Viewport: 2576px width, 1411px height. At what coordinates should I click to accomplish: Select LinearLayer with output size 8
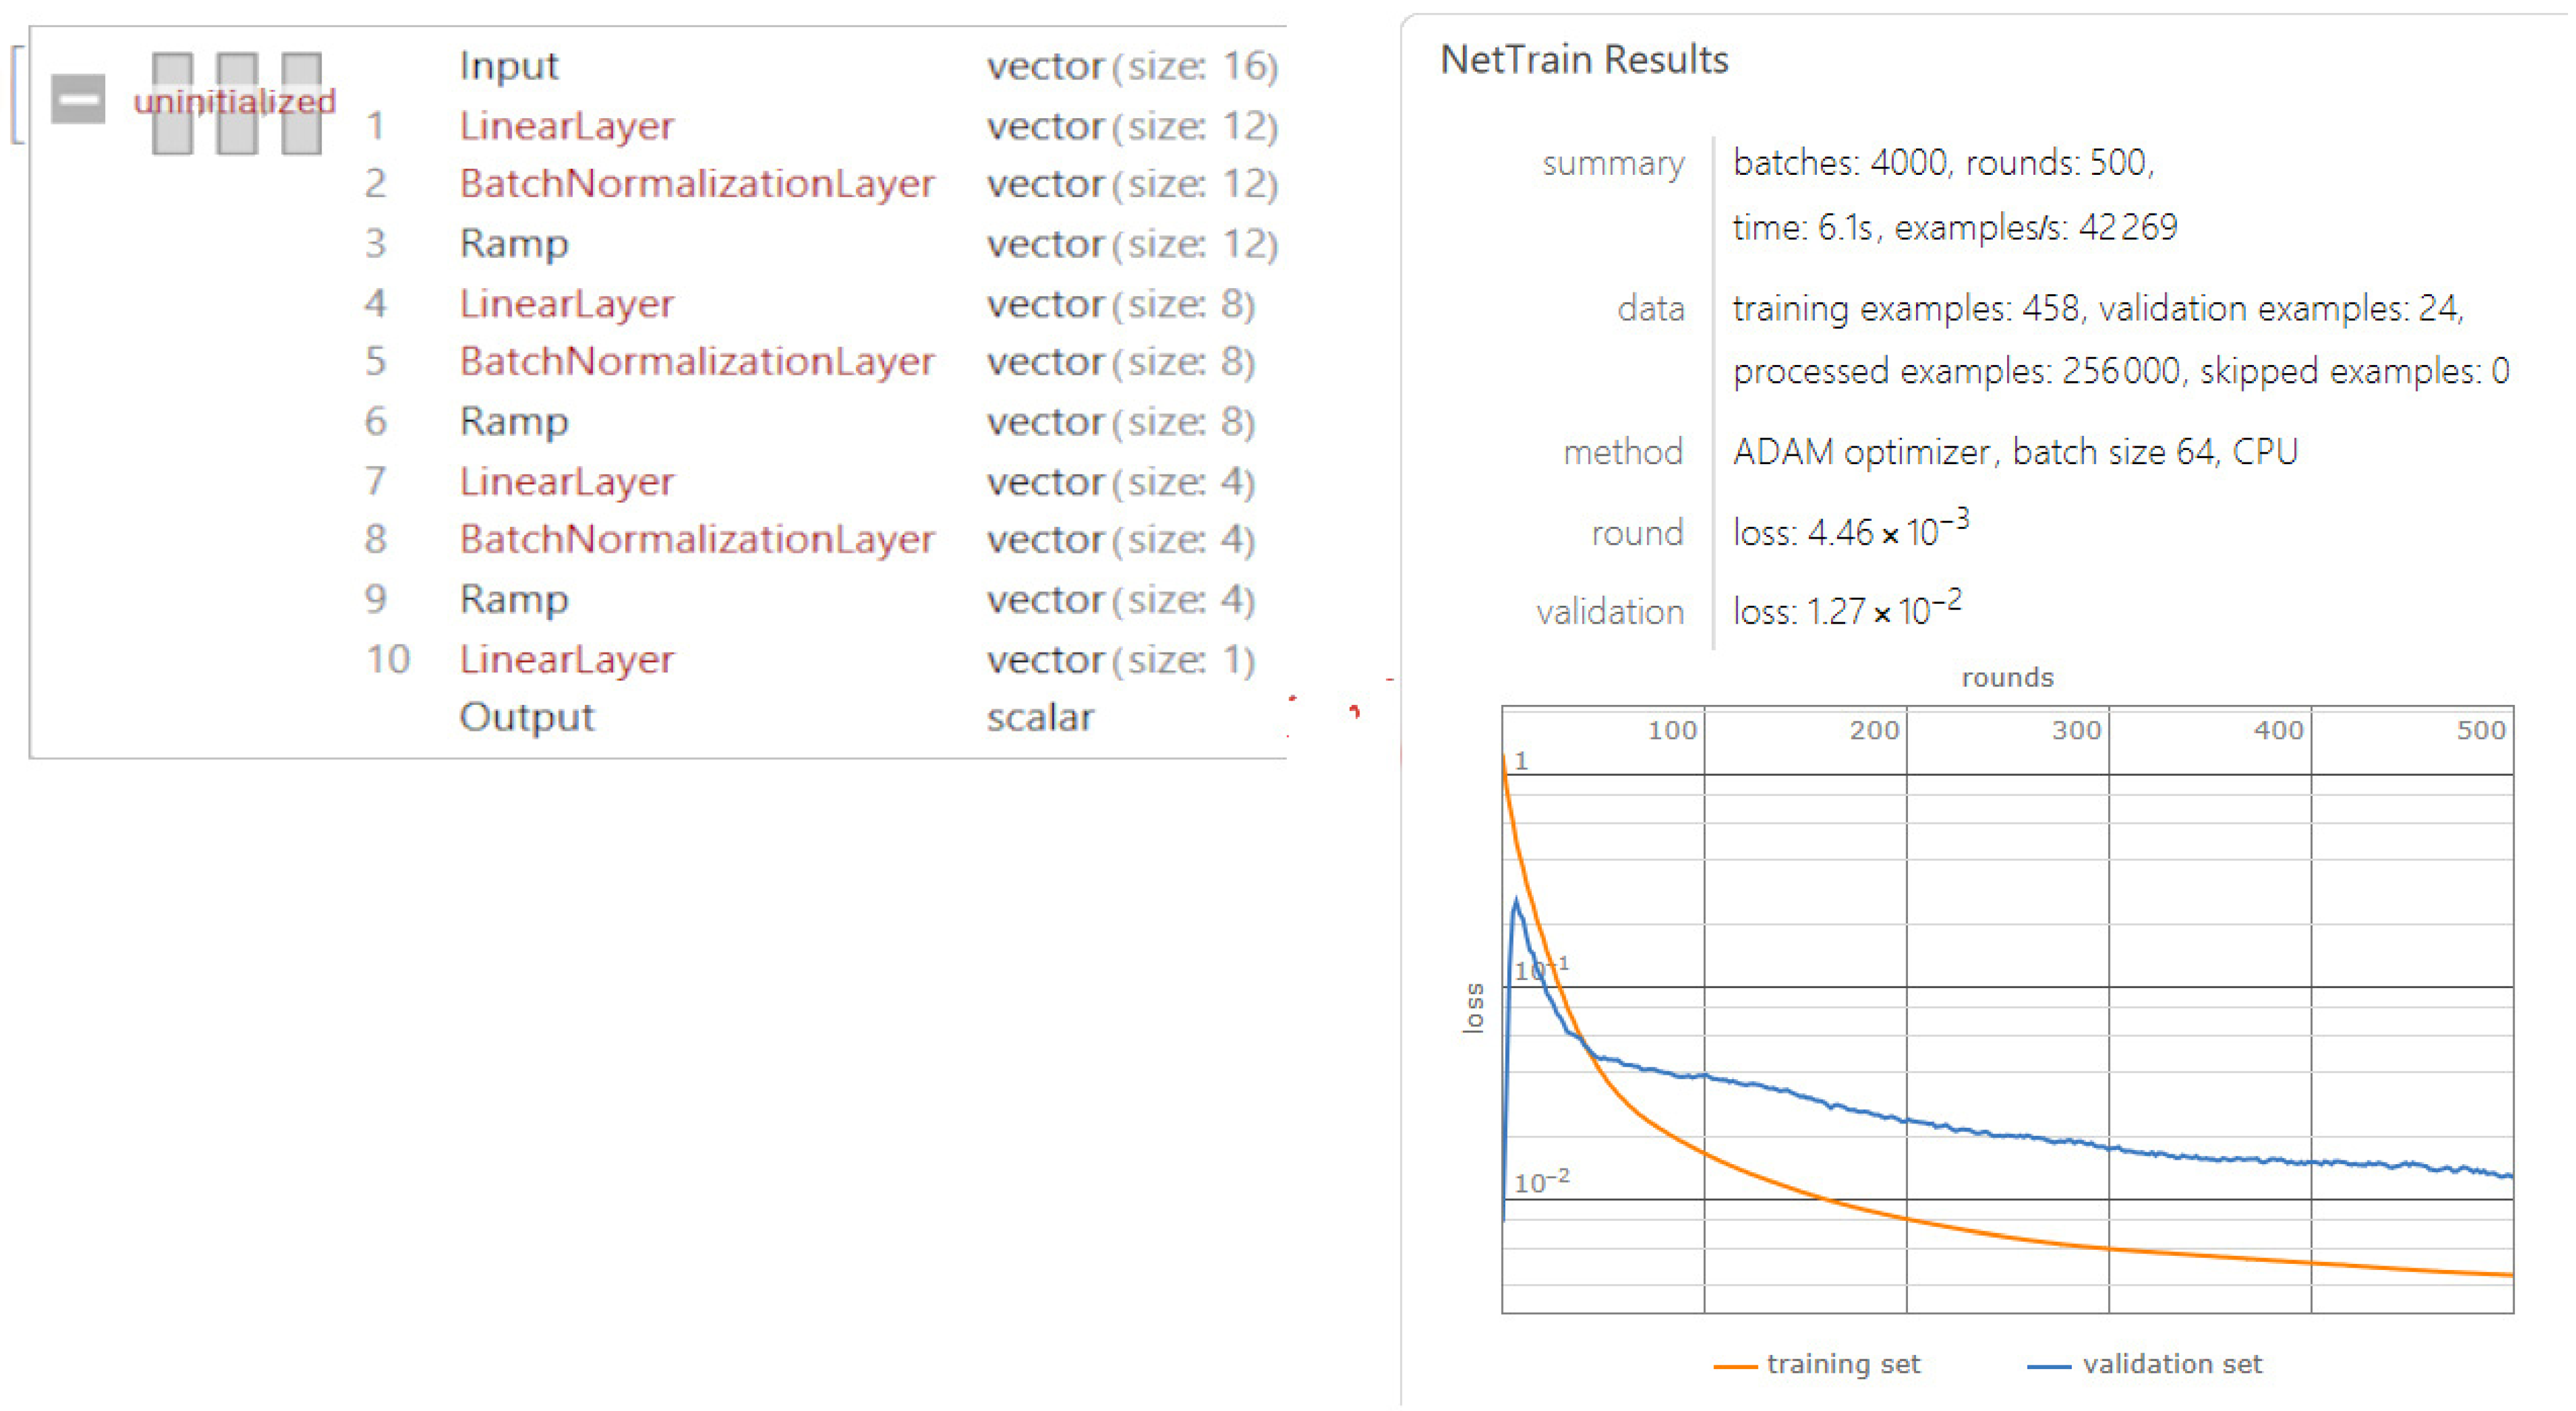tap(566, 304)
